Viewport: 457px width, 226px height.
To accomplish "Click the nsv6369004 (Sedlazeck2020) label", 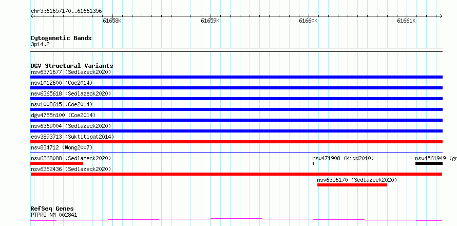I will click(x=71, y=126).
